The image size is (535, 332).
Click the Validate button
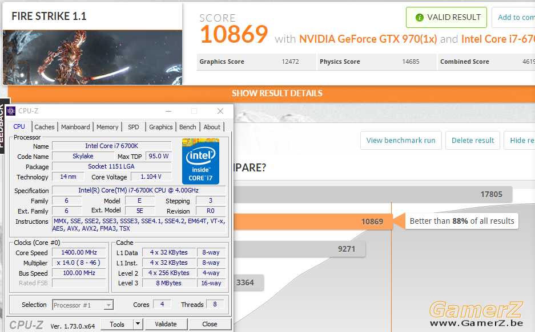coord(166,324)
